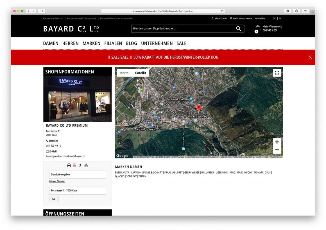This screenshot has width=326, height=230.
Task: Select public transit route mode icon
Action: click(x=75, y=165)
